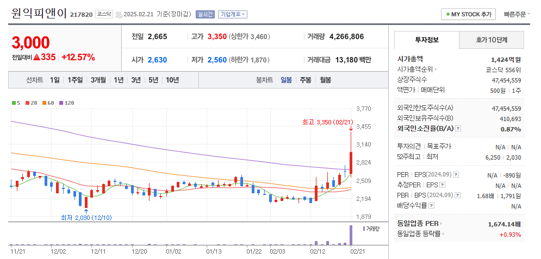Click the large volume bar at 02/21
This screenshot has height=259, width=541.
click(351, 235)
